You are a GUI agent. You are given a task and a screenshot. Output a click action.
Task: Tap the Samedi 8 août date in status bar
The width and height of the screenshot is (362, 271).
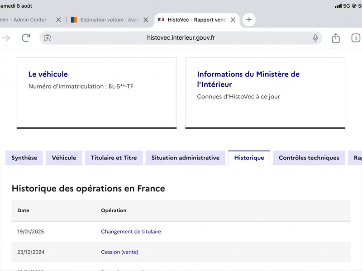coord(16,6)
